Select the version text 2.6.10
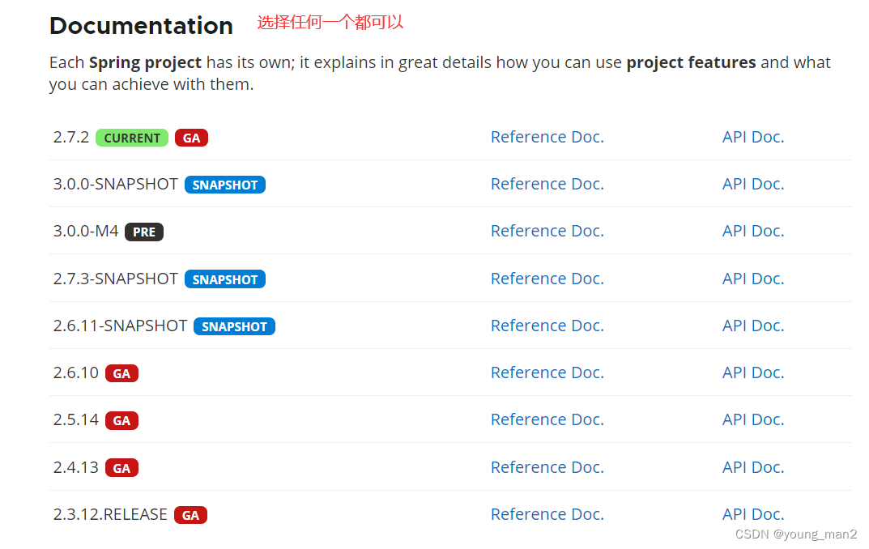The height and width of the screenshot is (549, 869). pos(76,372)
